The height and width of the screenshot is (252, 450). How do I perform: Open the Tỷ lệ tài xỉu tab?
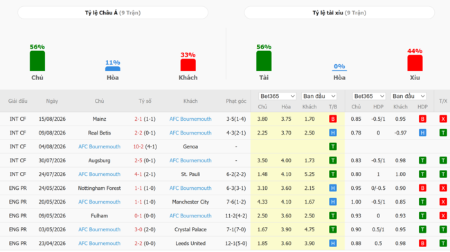pyautogui.click(x=339, y=12)
